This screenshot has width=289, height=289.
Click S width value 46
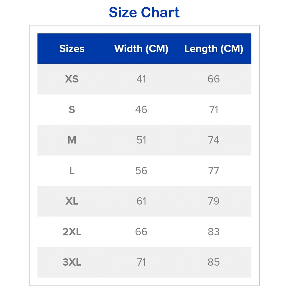(x=141, y=110)
